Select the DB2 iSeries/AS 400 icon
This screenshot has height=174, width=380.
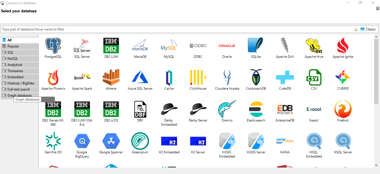53,109
